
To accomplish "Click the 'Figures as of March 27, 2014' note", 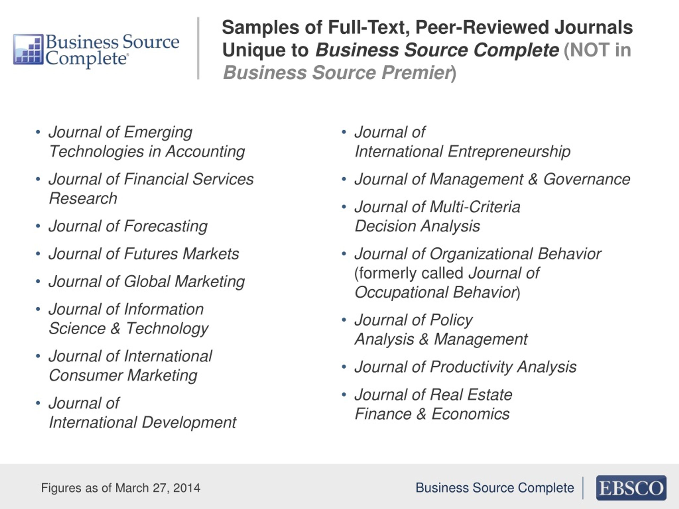I will pyautogui.click(x=121, y=488).
